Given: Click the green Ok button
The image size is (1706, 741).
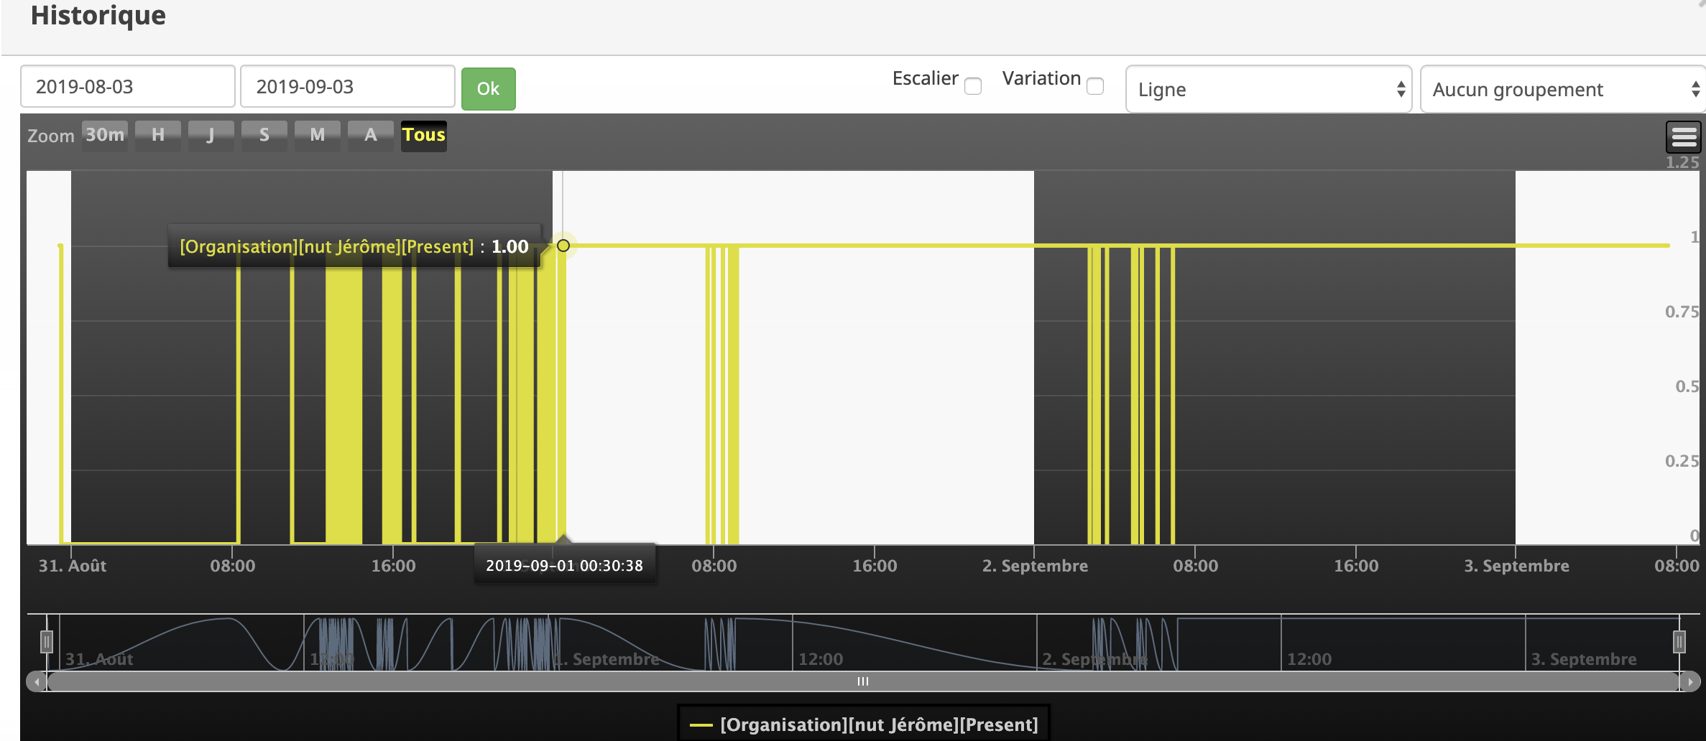Looking at the screenshot, I should (x=489, y=88).
